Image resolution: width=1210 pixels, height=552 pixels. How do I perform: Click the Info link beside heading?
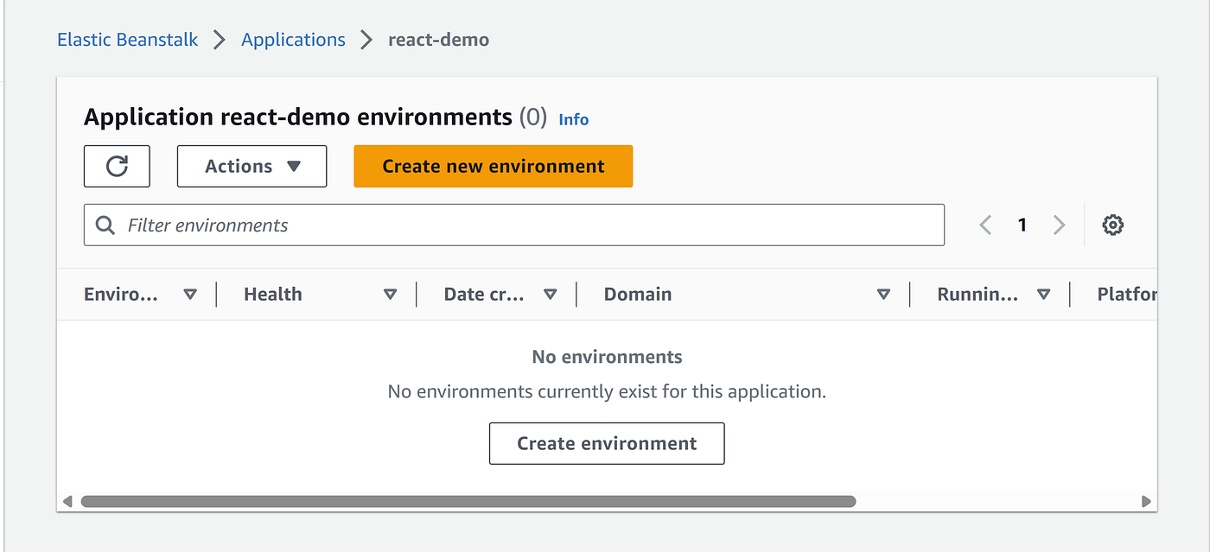tap(574, 119)
